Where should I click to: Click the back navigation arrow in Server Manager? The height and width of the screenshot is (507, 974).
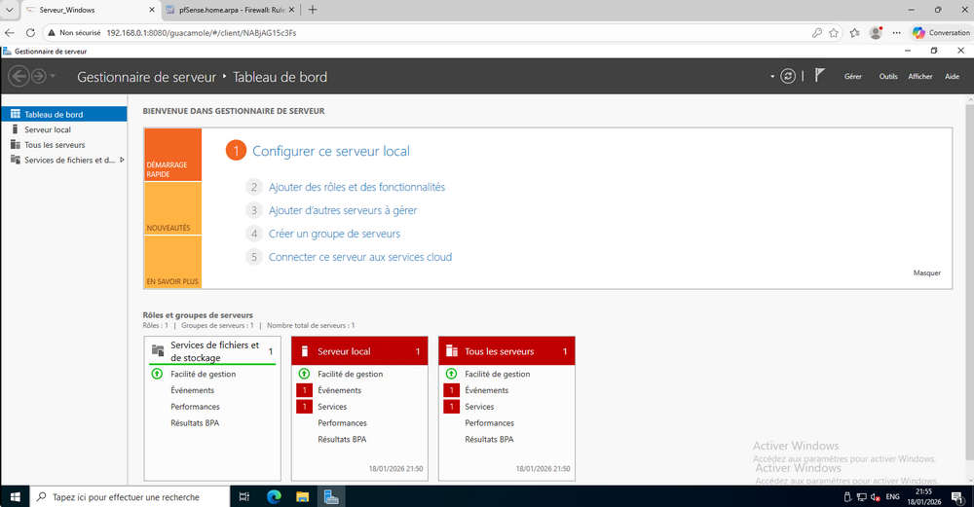(18, 76)
